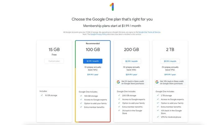Choose the $1.99 / month plan
224x125 pixels.
tap(92, 61)
